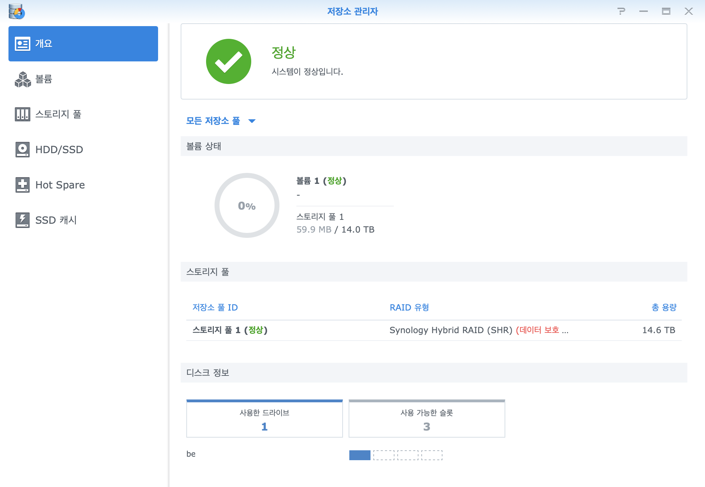The width and height of the screenshot is (705, 487).
Task: Click the Overview (개요) sidebar icon
Action: pyautogui.click(x=23, y=44)
